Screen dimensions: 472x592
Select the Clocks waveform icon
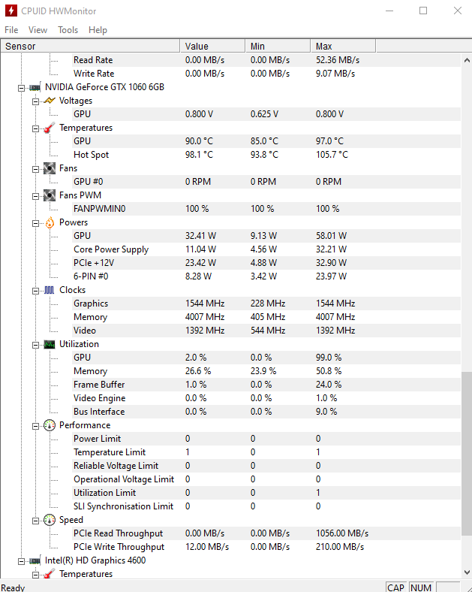50,290
